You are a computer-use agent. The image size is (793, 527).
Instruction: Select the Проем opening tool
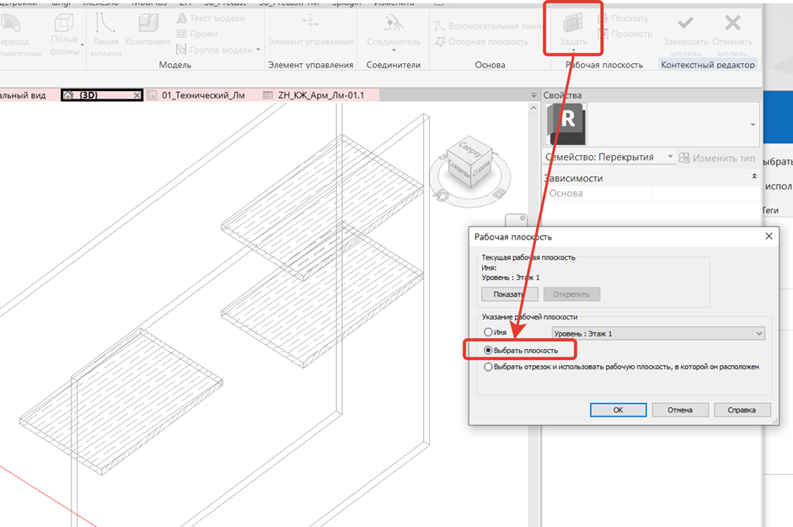tap(196, 34)
